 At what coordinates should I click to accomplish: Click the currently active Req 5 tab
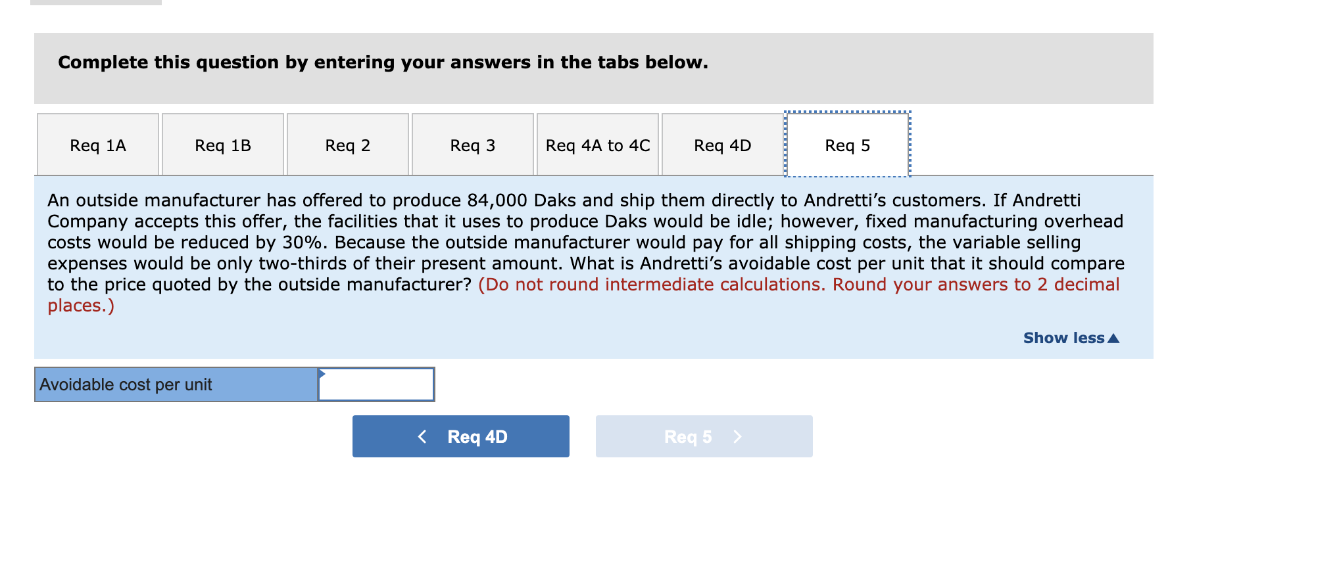pyautogui.click(x=847, y=145)
